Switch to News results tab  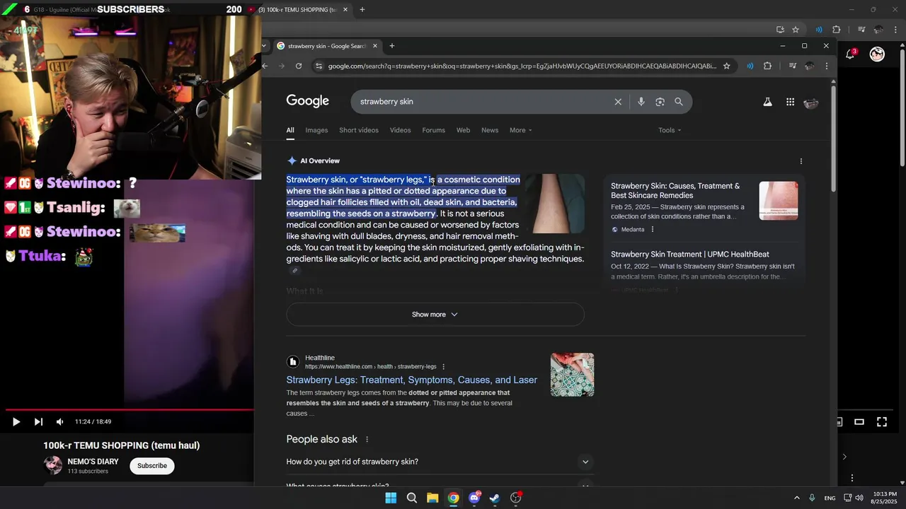tap(490, 130)
